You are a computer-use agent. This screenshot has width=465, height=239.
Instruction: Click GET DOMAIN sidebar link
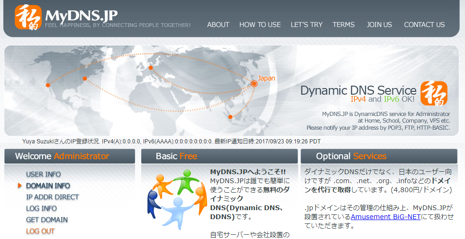(x=47, y=220)
